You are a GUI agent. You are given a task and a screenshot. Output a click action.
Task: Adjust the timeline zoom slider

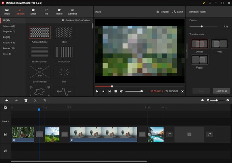[x=217, y=100]
